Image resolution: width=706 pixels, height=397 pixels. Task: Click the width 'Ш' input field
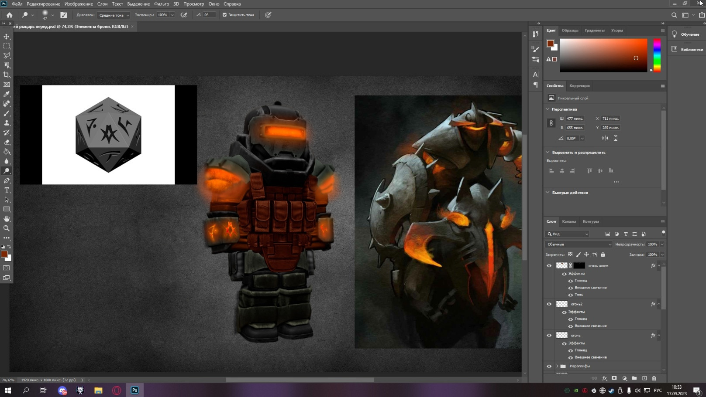(575, 119)
